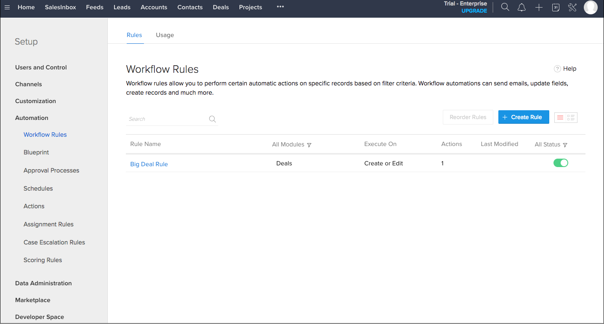Open the calendar icon in the header

pyautogui.click(x=556, y=7)
